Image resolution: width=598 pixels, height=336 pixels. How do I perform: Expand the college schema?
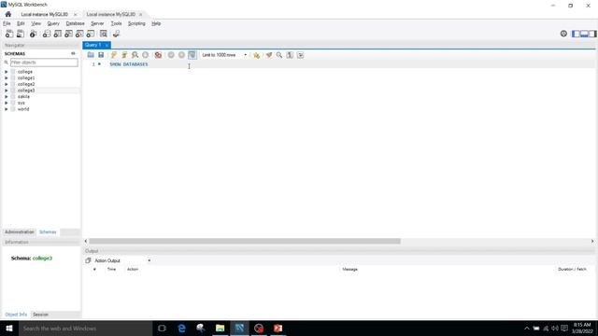coord(7,72)
